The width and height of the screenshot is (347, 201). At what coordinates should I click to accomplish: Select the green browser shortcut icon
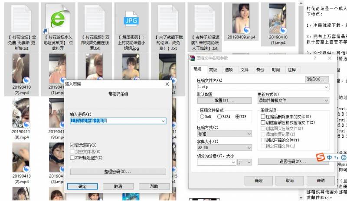[x=57, y=19]
